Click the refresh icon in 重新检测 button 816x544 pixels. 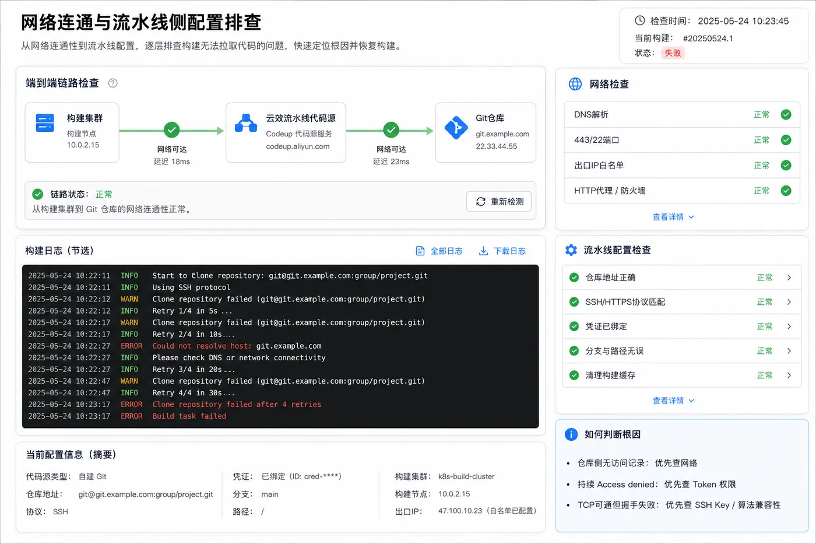click(x=481, y=202)
